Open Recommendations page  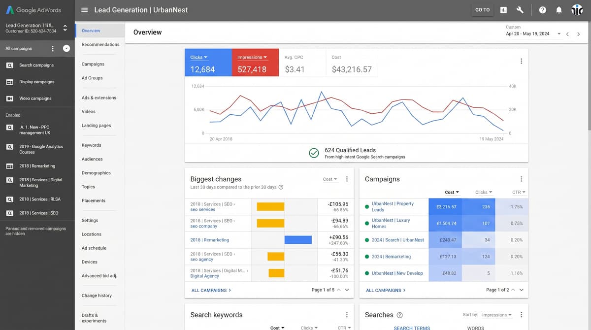click(x=100, y=44)
